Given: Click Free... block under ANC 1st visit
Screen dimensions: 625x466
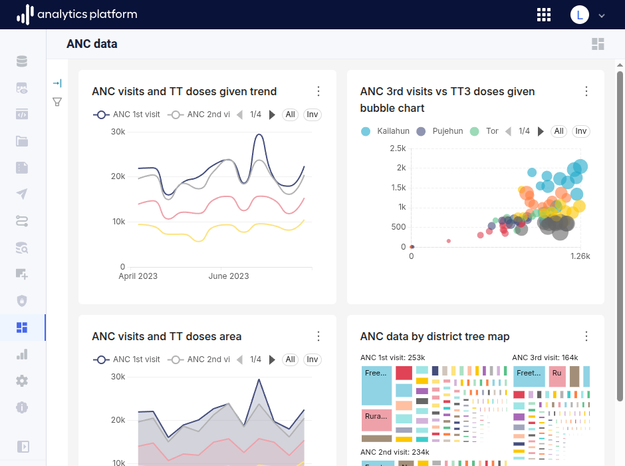Looking at the screenshot, I should point(377,385).
